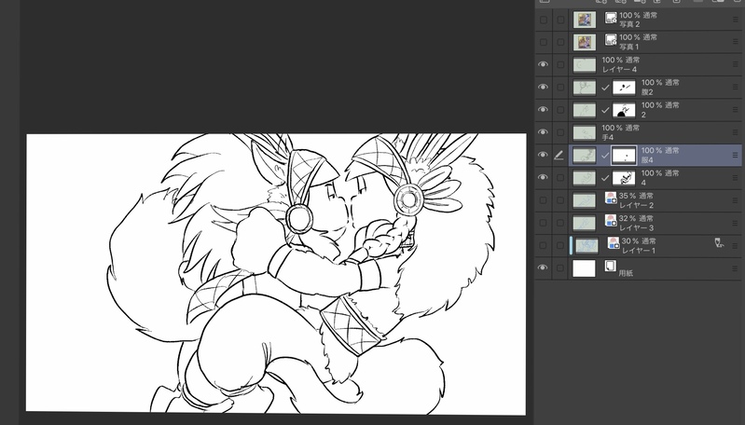Tick the second-column checkbox on 用紙
The width and height of the screenshot is (745, 425).
560,268
